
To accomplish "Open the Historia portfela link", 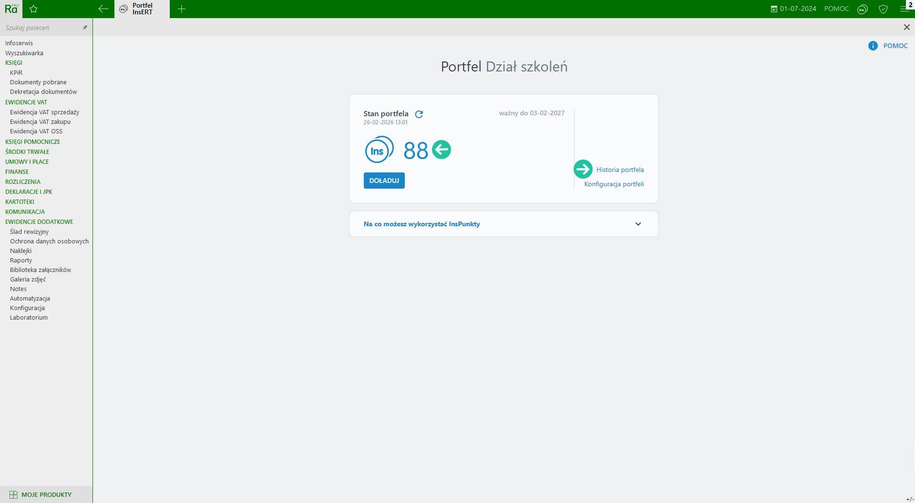I will click(x=620, y=170).
